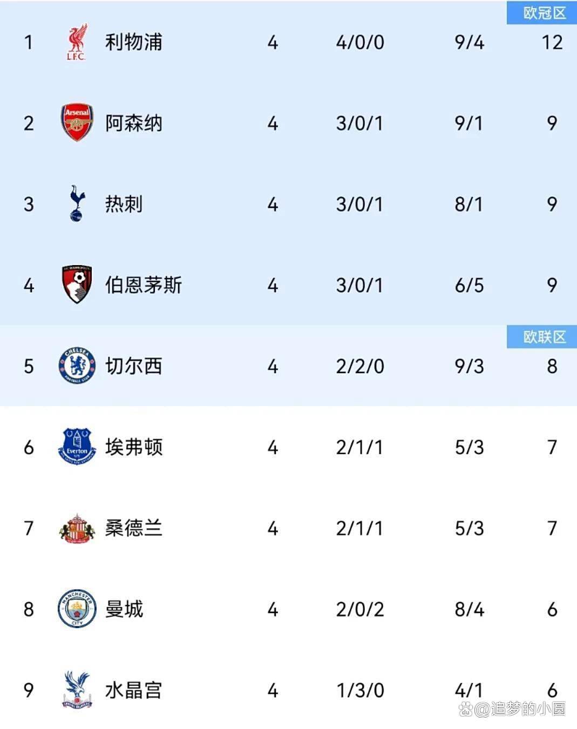This screenshot has height=729, width=577.
Task: Tap the Everton club badge
Action: tap(77, 447)
